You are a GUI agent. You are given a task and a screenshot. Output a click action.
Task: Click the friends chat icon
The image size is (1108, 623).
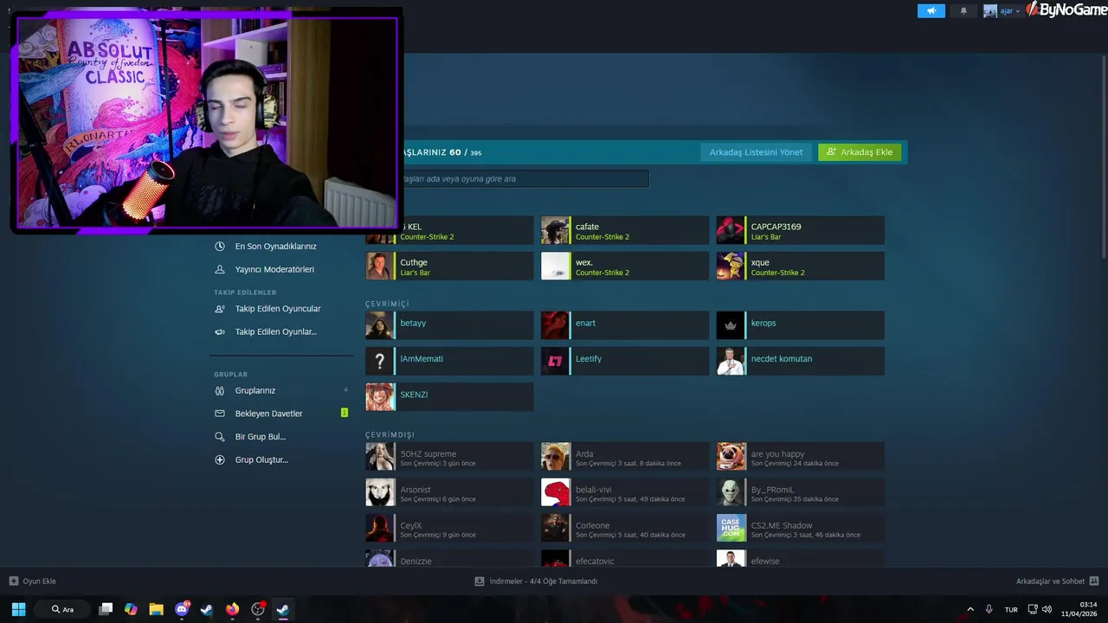[1094, 581]
